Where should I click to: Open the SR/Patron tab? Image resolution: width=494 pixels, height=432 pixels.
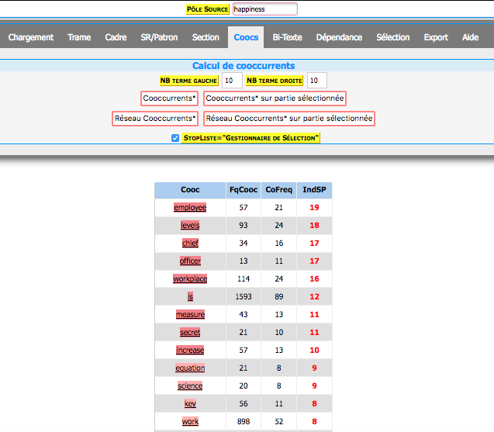[159, 37]
